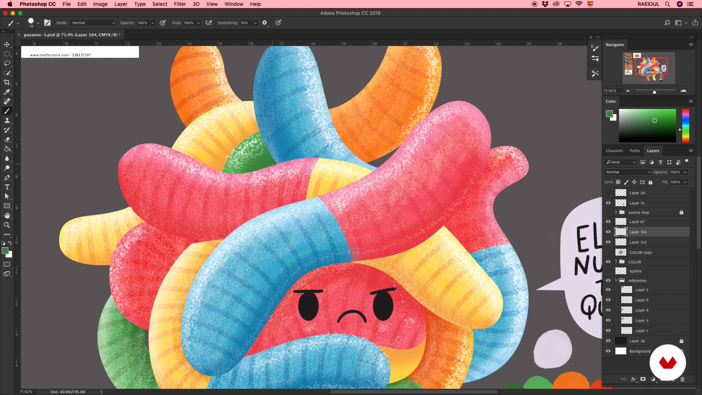Viewport: 702px width, 395px height.
Task: Toggle the brush settings panel icon
Action: [48, 23]
